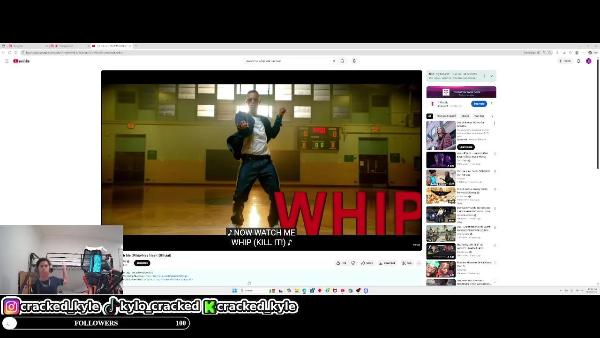The image size is (600, 338).
Task: Like the video with thumbs up
Action: pos(341,263)
